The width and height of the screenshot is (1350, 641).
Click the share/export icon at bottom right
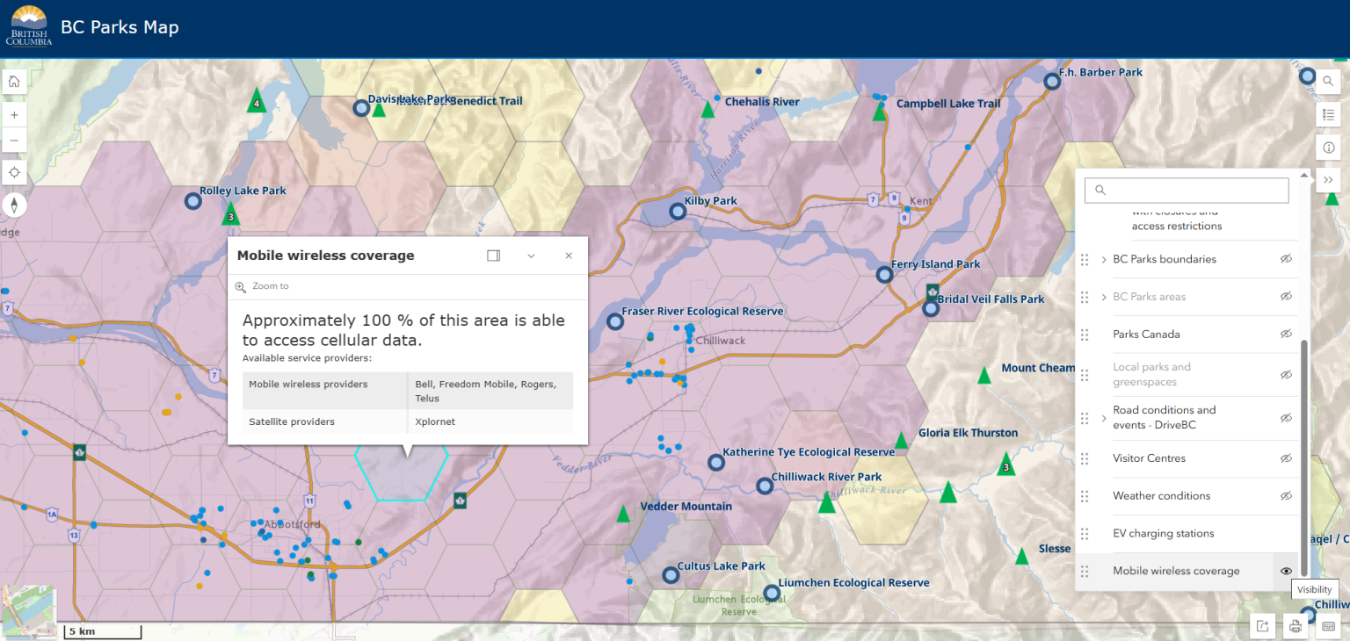pos(1262,626)
